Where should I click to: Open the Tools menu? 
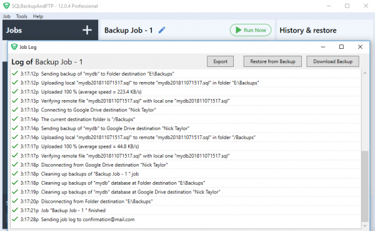click(x=21, y=16)
